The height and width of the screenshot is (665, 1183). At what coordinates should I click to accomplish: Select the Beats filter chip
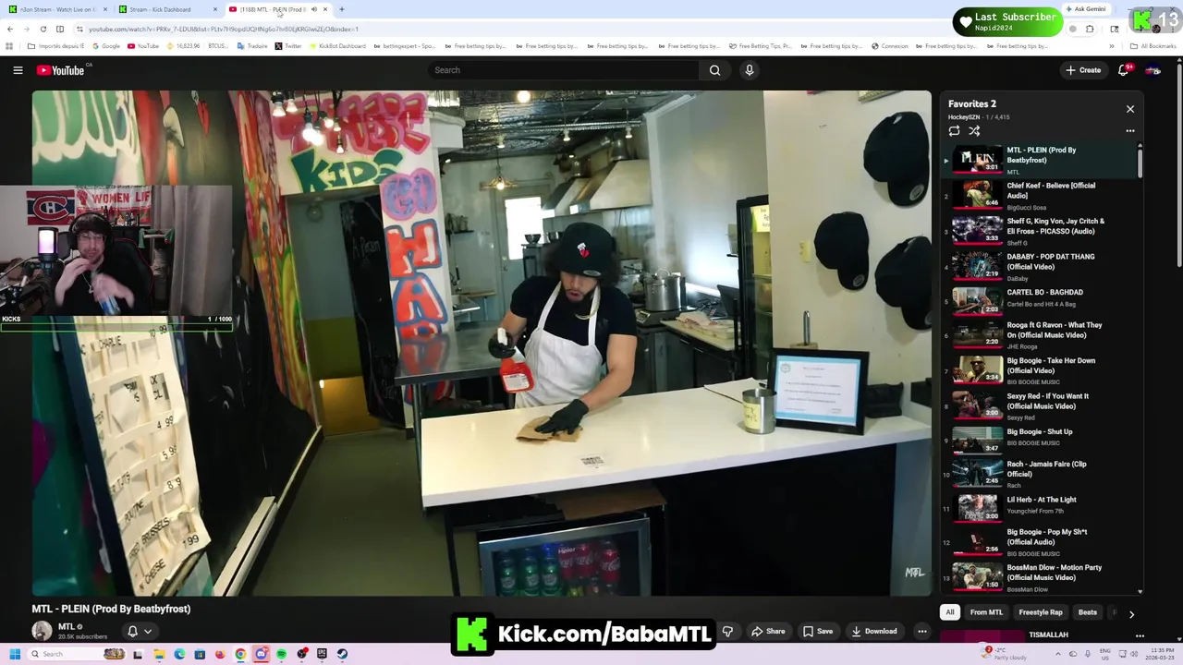(x=1088, y=612)
